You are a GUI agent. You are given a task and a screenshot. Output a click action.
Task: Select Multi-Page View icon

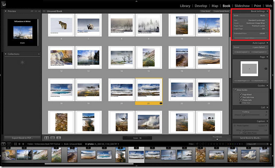[47, 138]
